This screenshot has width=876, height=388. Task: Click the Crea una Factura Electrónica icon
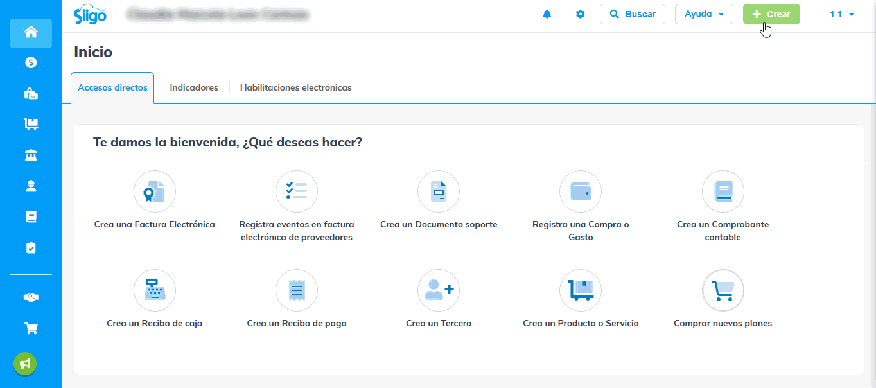[154, 191]
